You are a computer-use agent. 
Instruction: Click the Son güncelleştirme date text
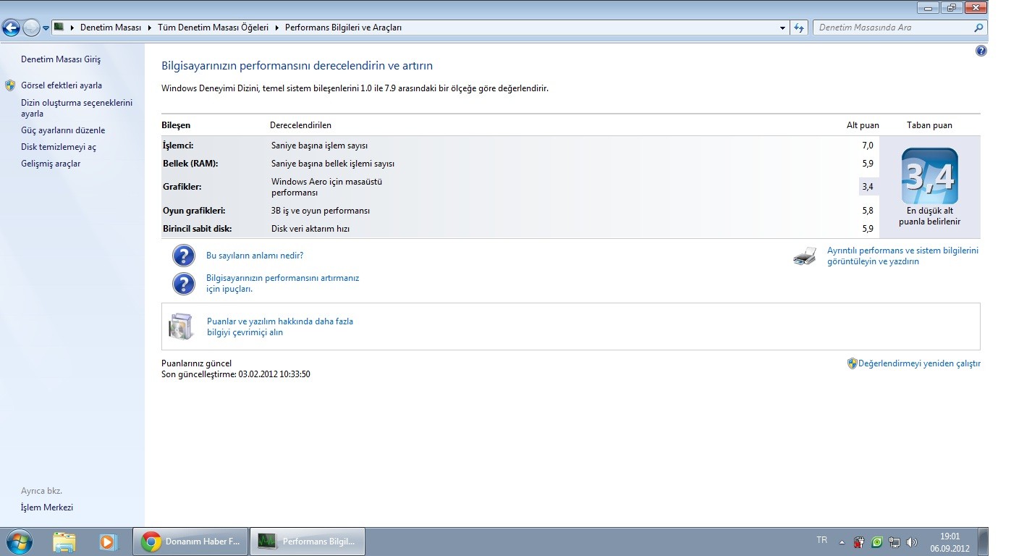(236, 374)
